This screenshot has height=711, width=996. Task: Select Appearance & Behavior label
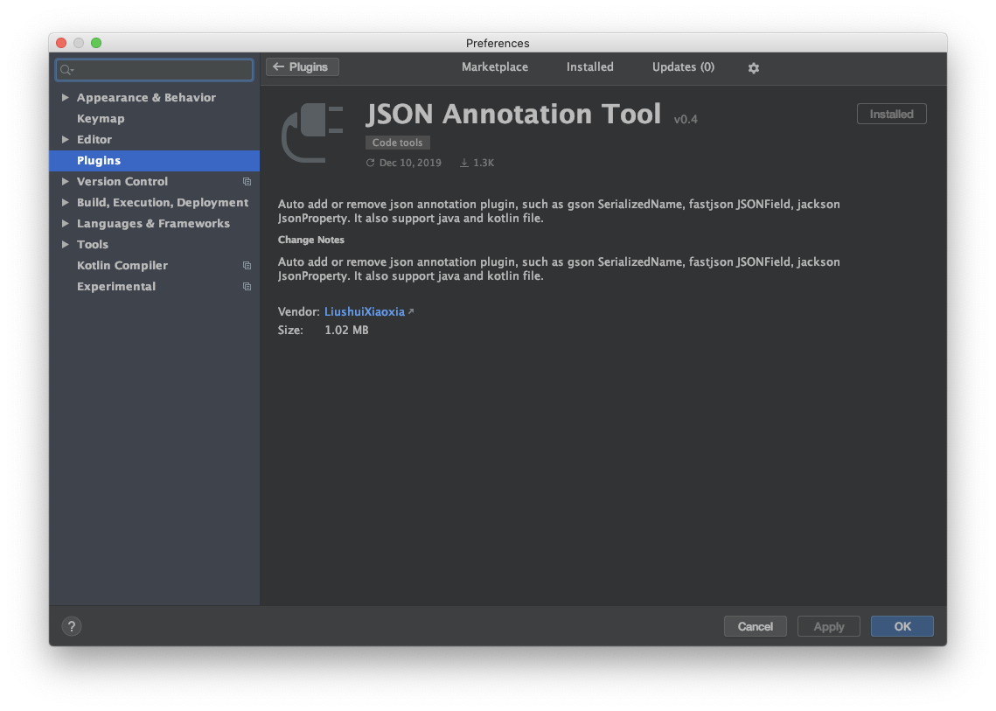[146, 97]
